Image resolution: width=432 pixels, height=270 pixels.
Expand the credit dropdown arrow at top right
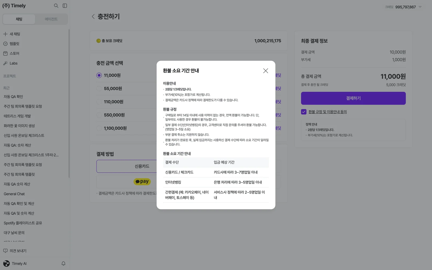(420, 7)
